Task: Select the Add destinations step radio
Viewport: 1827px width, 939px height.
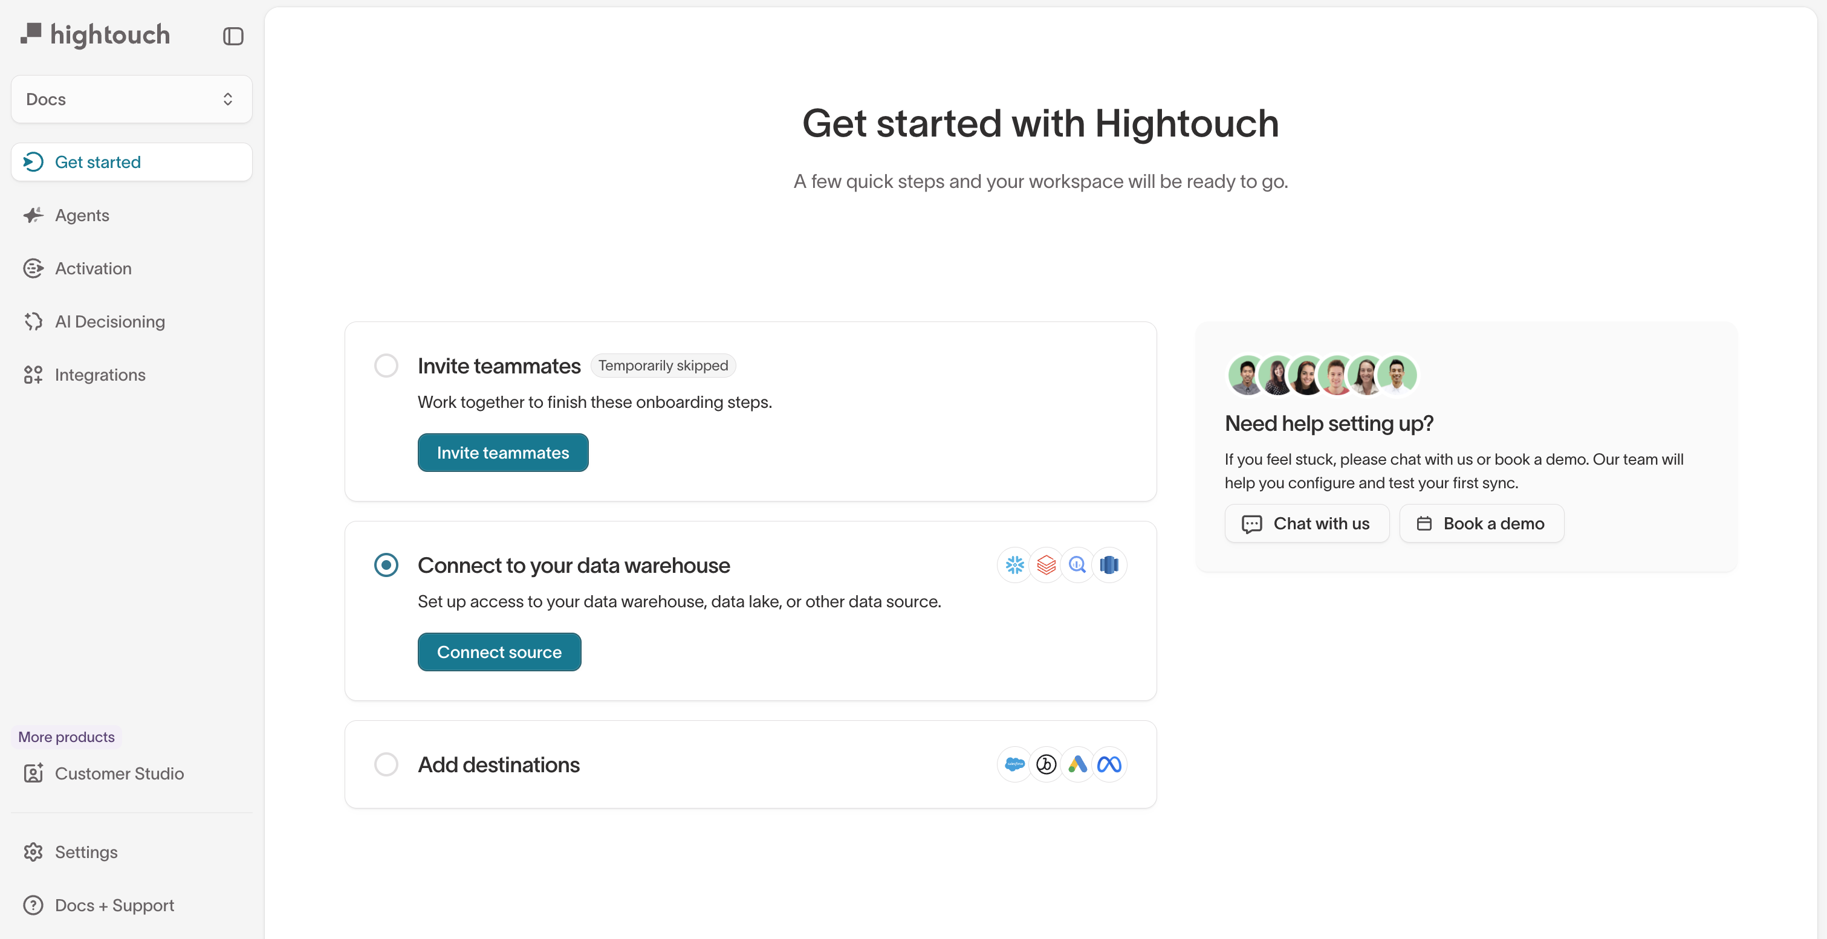Action: (x=386, y=764)
